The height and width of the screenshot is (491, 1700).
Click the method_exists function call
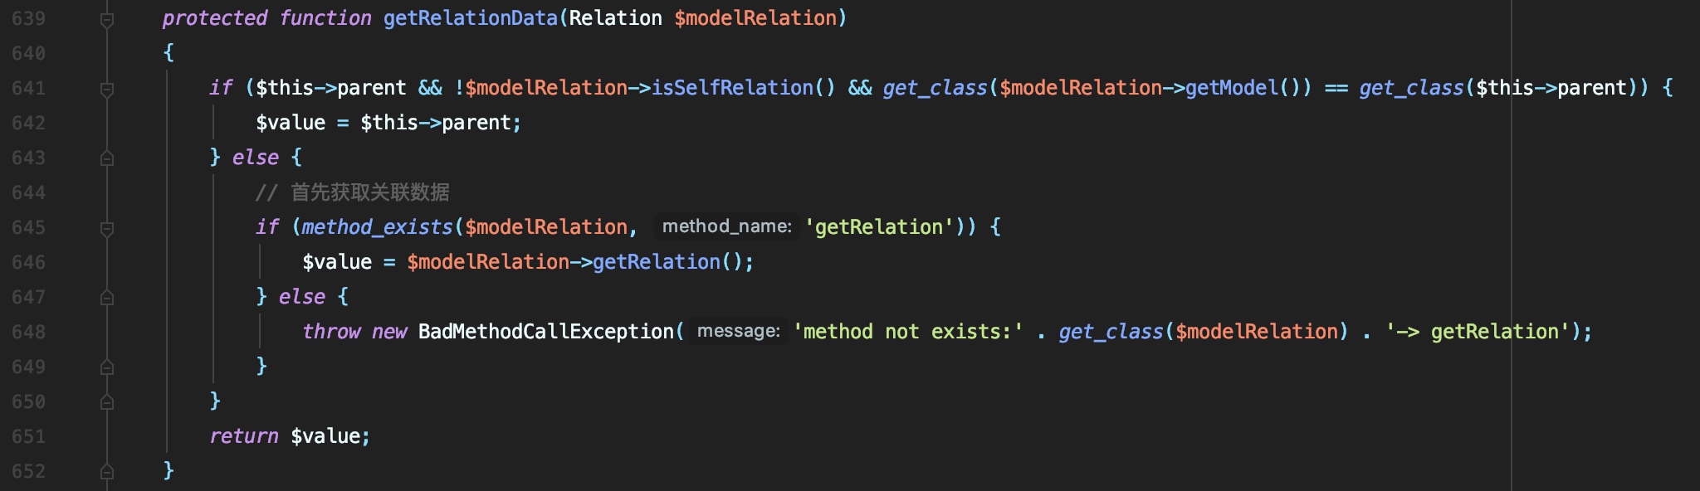[x=378, y=227]
